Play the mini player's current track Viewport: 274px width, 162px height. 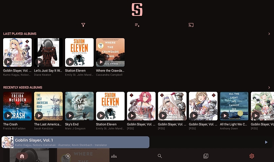point(266,142)
